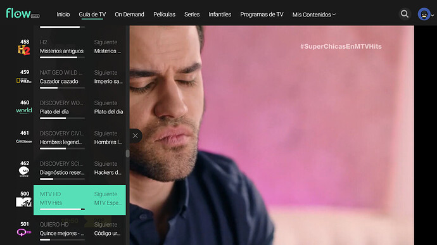Click the video player picture
Screen dimensions: 437x245
tap(272, 135)
